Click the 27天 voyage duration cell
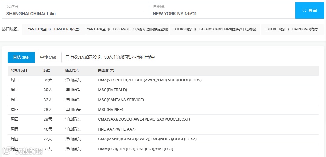This screenshot has width=326, height=157. pyautogui.click(x=48, y=139)
